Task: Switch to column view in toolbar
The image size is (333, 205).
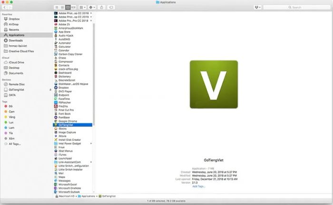Action: pyautogui.click(x=68, y=7)
